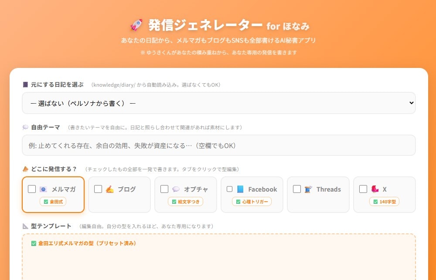This screenshot has width=436, height=280.
Task: Click the 倉田エリ式メルマガの型（プリセット済み） text
Action: pos(87,243)
